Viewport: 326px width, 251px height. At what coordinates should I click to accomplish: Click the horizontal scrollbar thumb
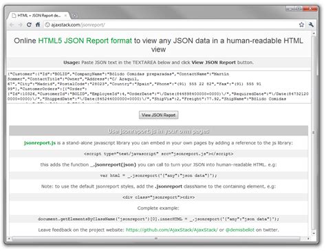point(156,239)
